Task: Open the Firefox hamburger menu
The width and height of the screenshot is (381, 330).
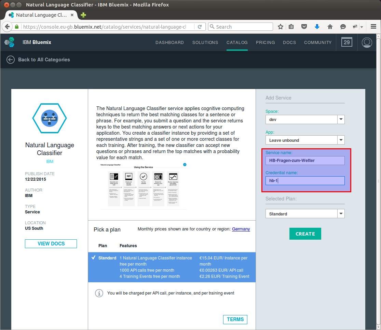Action: [373, 27]
